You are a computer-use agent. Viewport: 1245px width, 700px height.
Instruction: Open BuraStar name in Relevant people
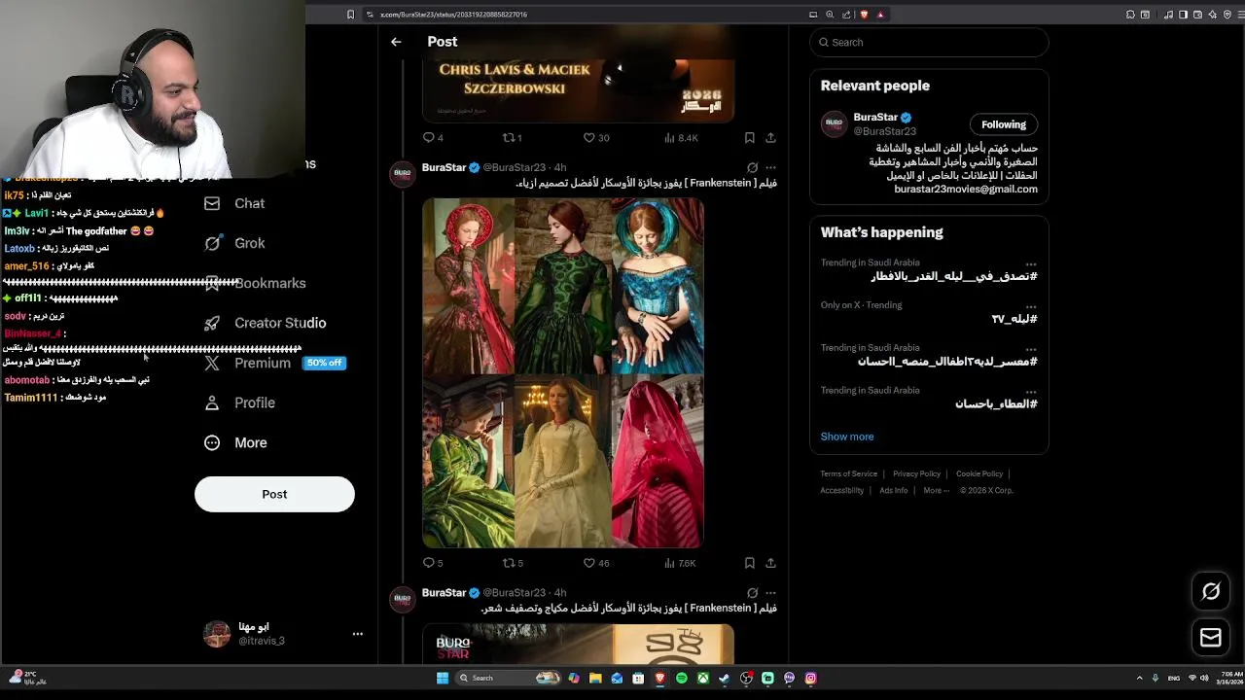(x=875, y=117)
